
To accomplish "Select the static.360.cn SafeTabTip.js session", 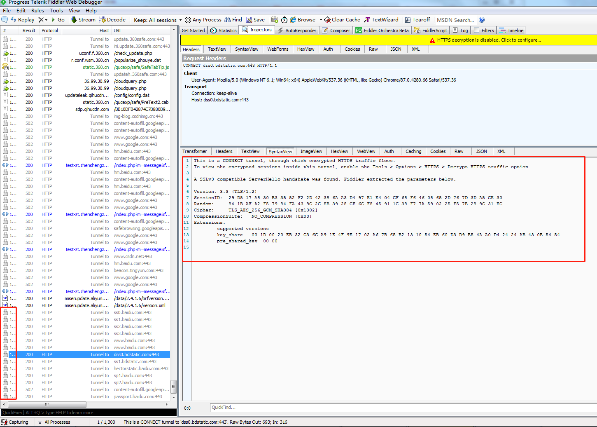I will (x=85, y=67).
